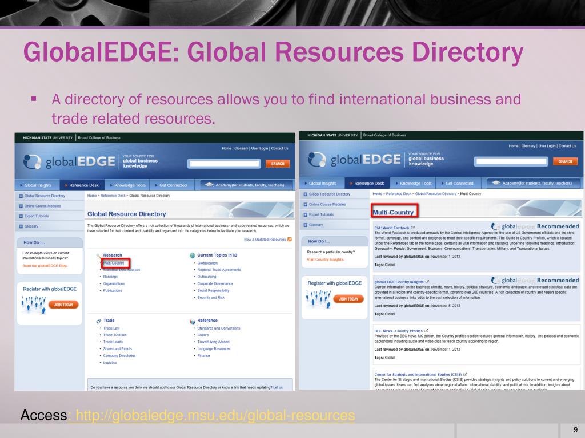The width and height of the screenshot is (585, 438).
Task: Open the Security and Risk link
Action: (211, 297)
